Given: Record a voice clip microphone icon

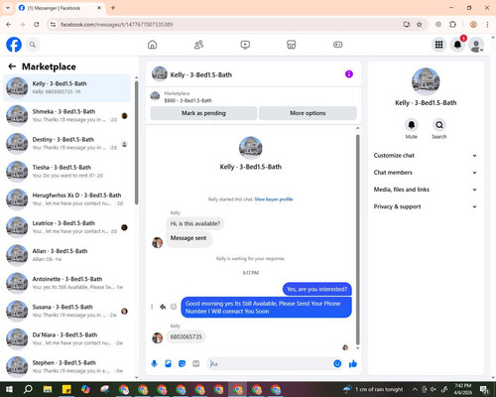Looking at the screenshot, I should click(x=154, y=364).
